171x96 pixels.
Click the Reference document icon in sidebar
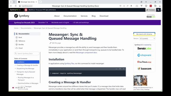17,41
